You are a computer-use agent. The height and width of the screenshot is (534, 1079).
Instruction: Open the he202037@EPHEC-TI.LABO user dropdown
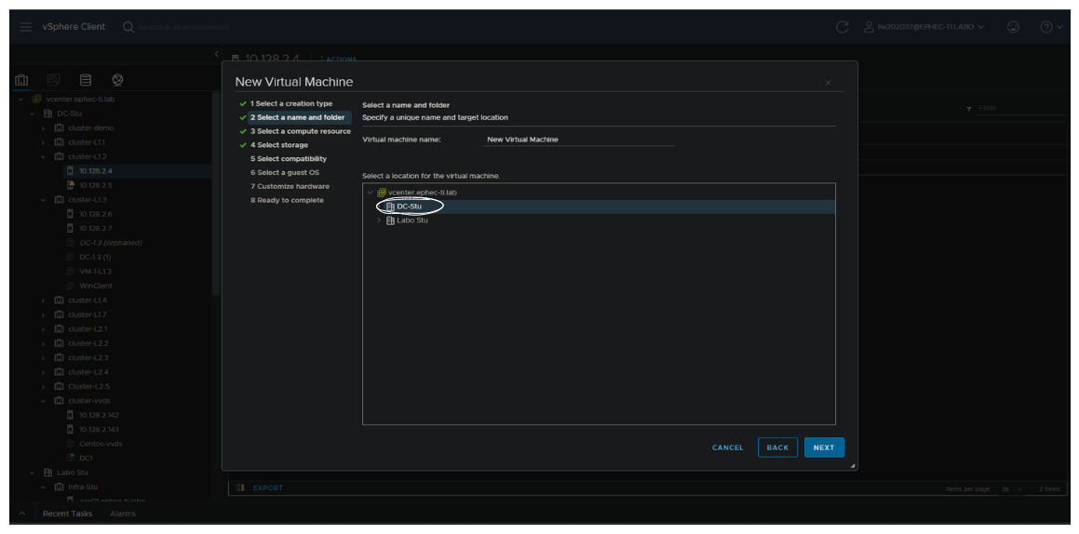coord(924,27)
